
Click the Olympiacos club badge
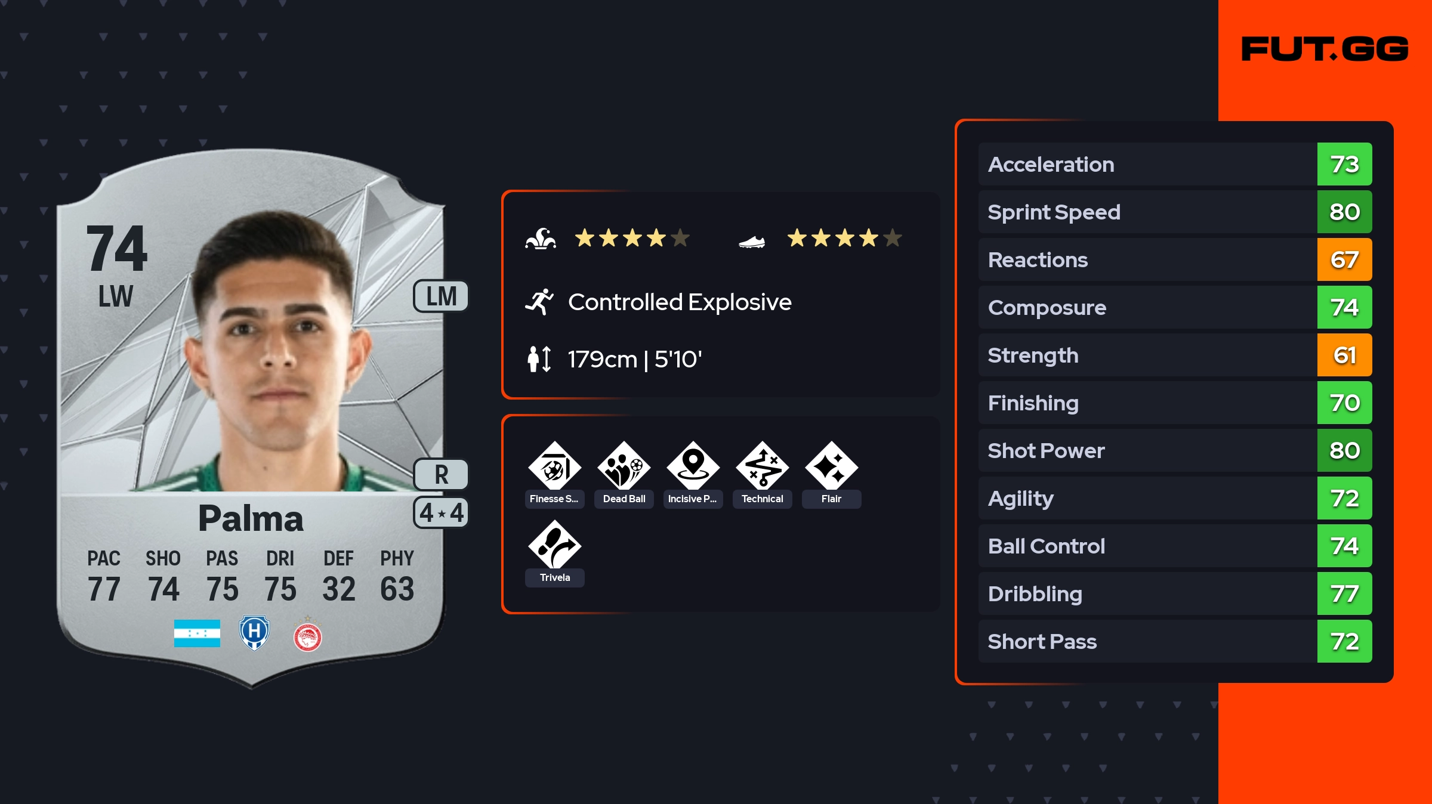pyautogui.click(x=307, y=636)
